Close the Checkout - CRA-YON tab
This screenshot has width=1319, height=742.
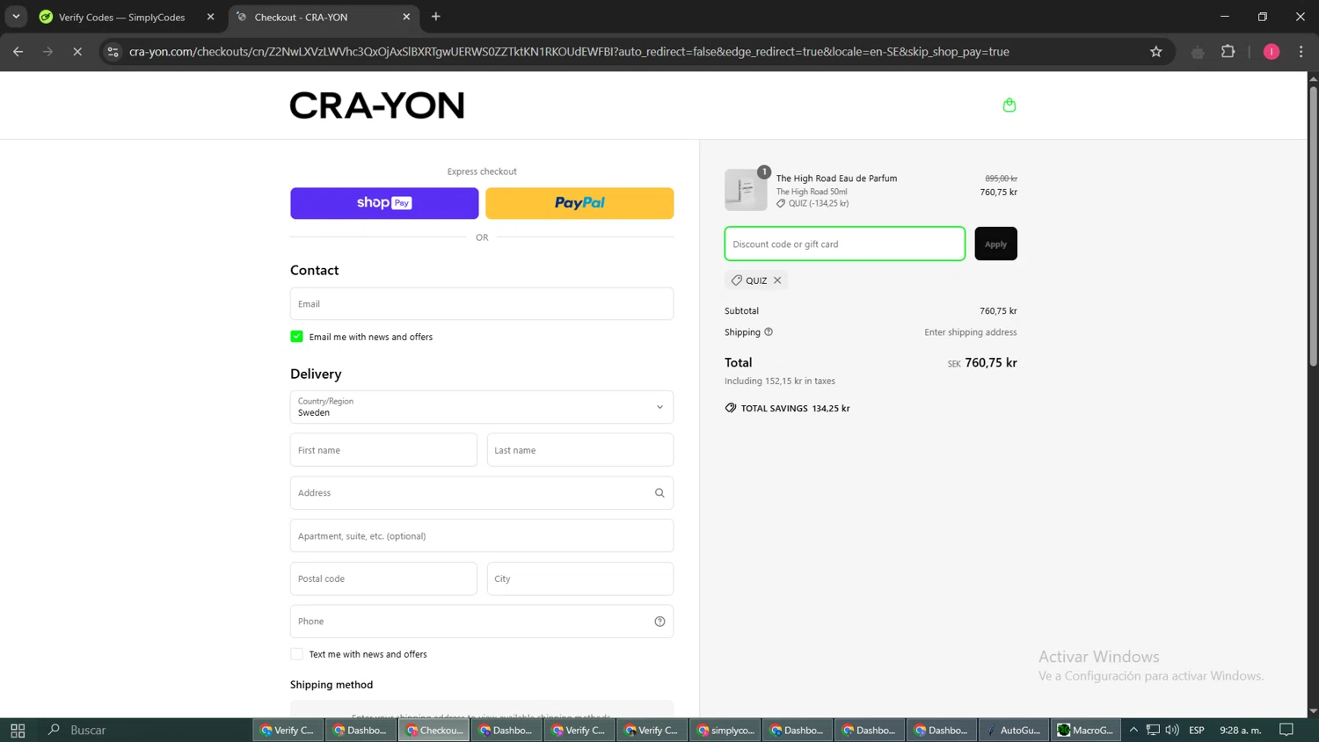click(406, 17)
